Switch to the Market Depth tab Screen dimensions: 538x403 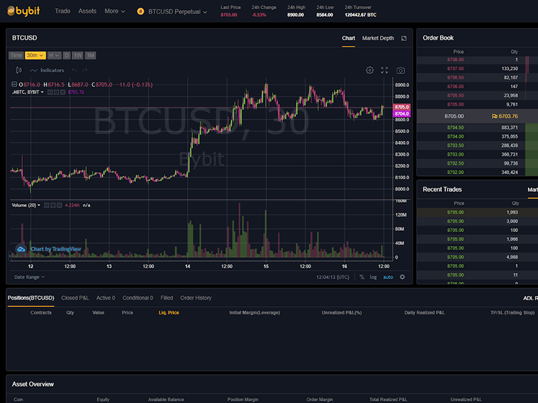tap(378, 38)
